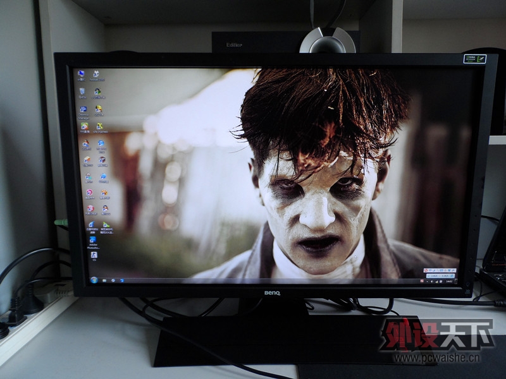Select the pink round icon shortcut
Viewport: 506px width, 379px height.
90,194
